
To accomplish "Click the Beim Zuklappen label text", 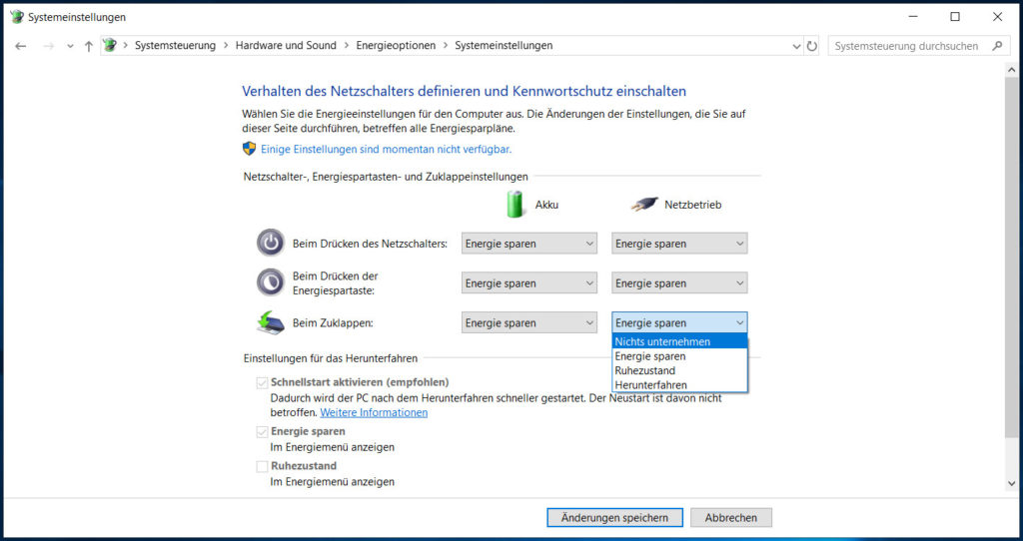I will tap(333, 322).
